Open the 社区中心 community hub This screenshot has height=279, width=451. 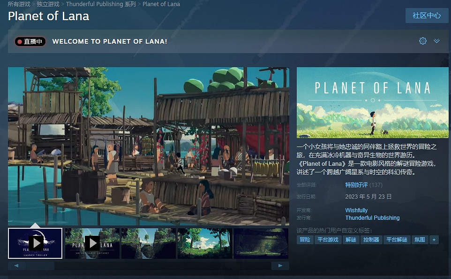tap(426, 15)
